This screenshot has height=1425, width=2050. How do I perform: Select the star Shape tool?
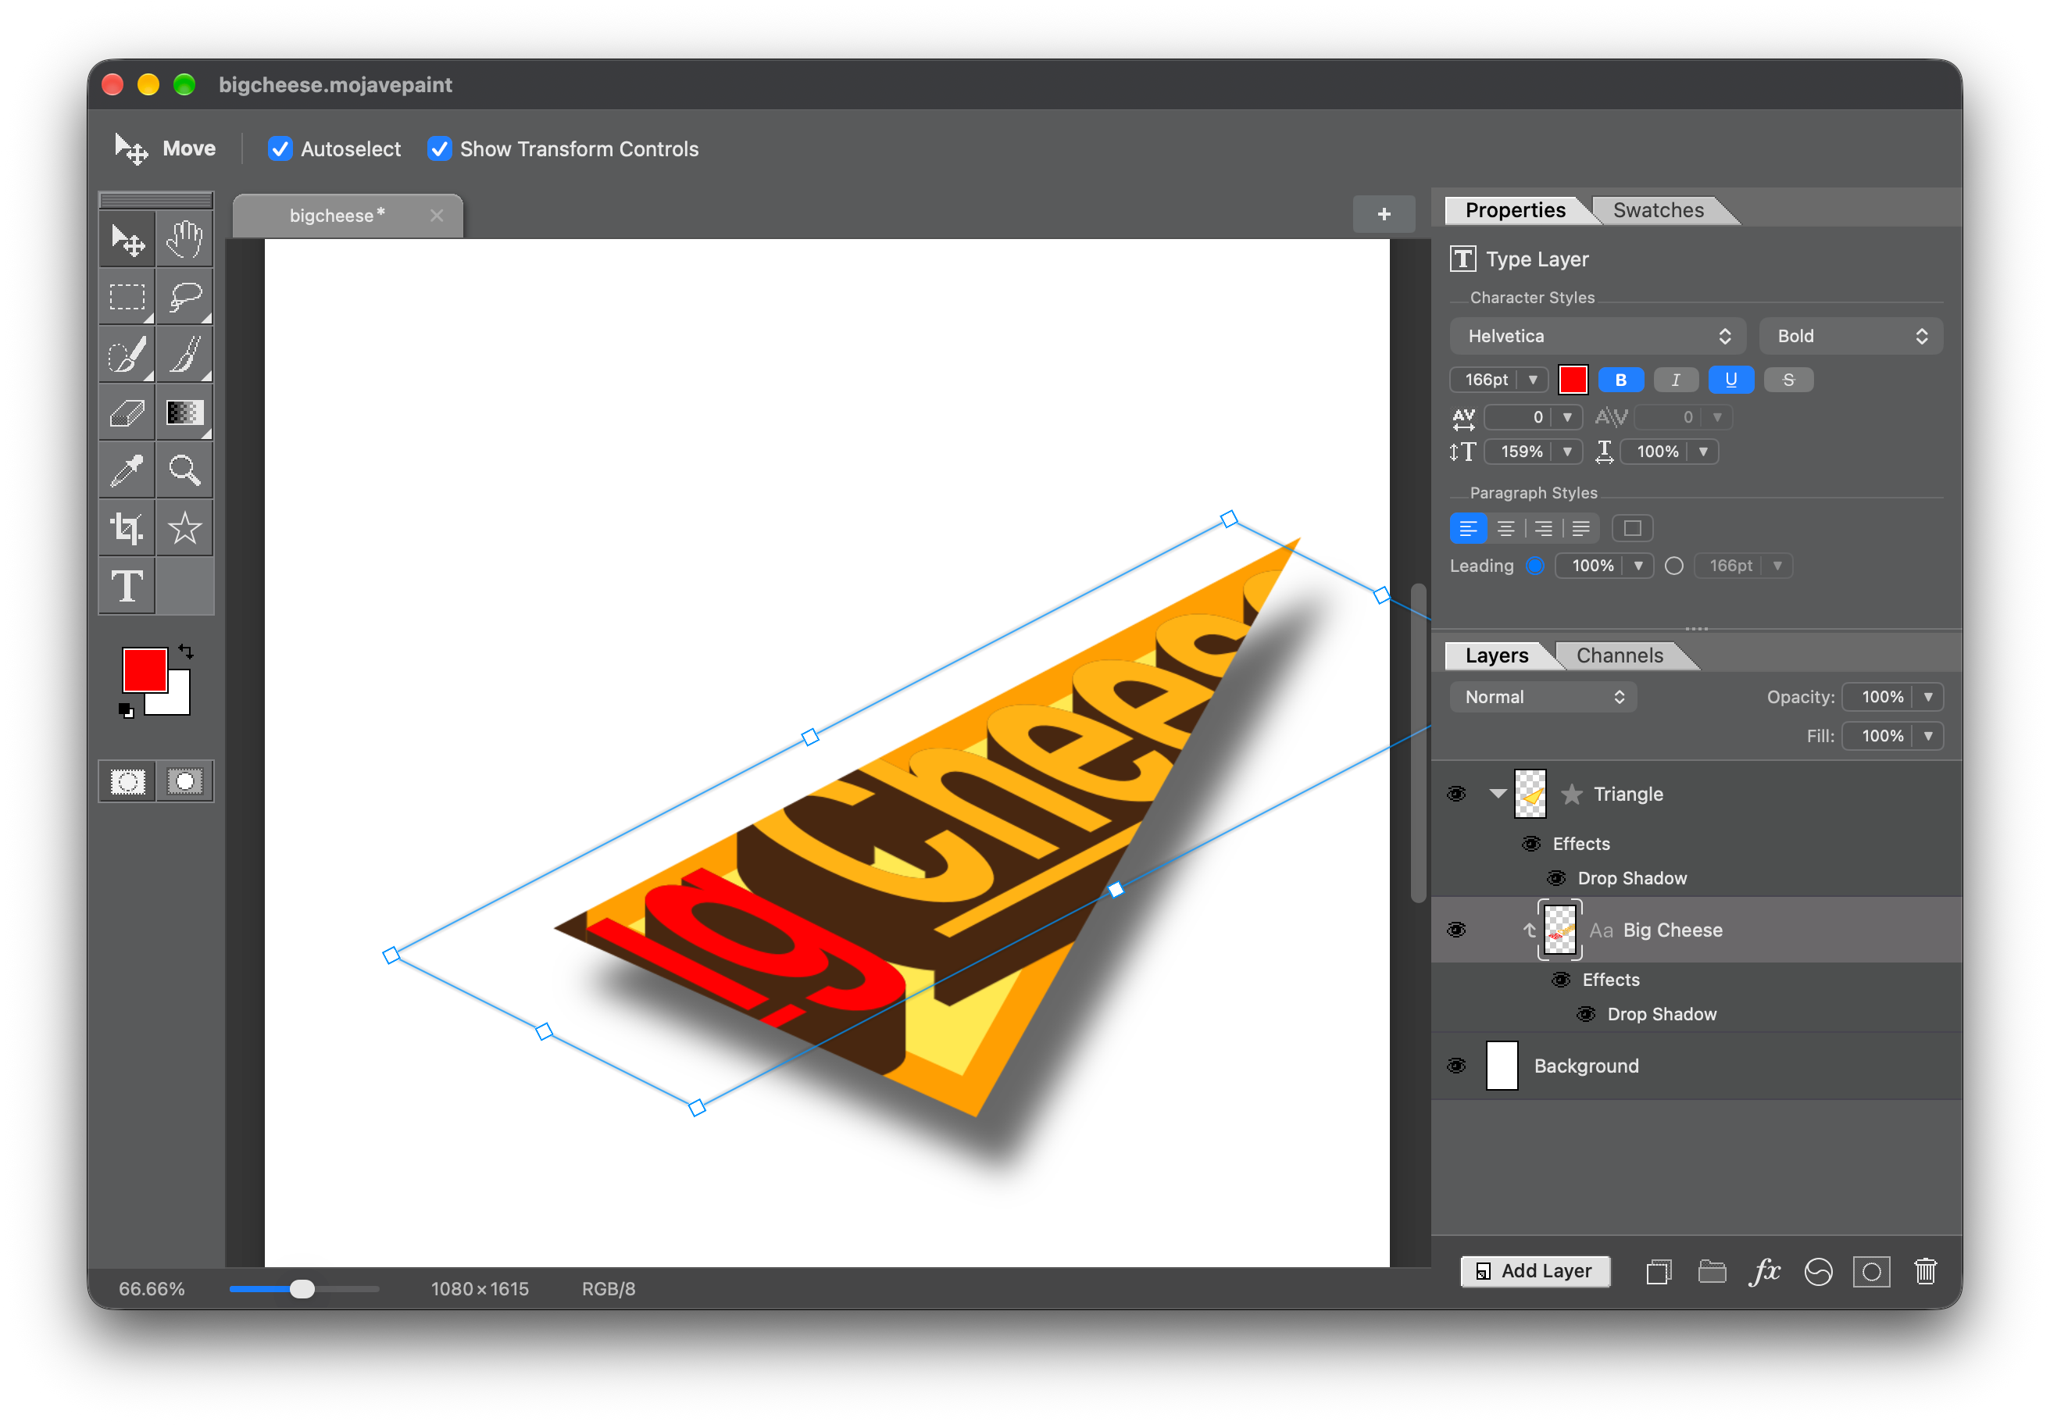(185, 529)
